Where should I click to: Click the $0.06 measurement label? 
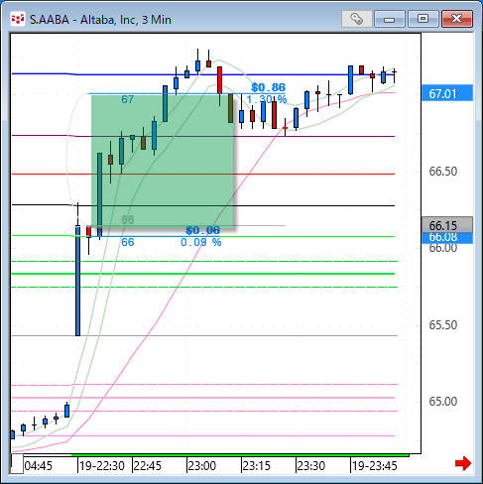click(202, 230)
